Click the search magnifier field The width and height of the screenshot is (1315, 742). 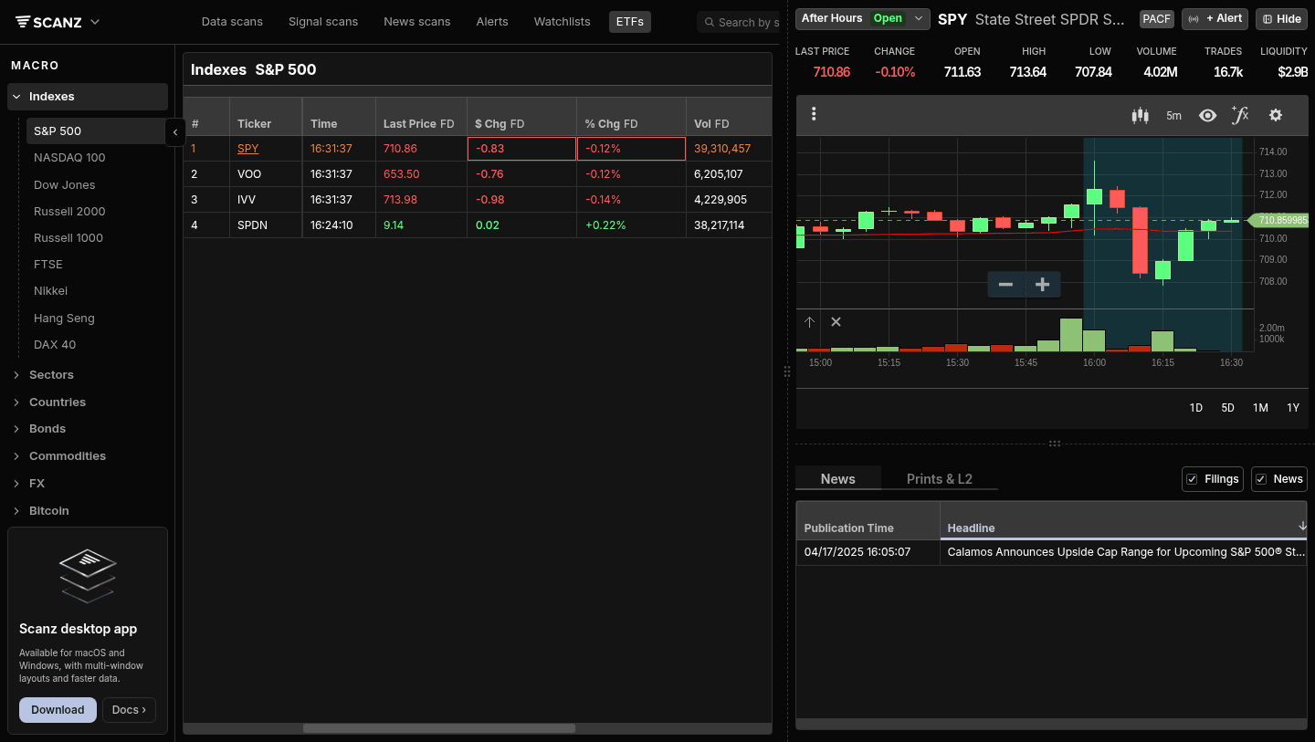tap(739, 22)
